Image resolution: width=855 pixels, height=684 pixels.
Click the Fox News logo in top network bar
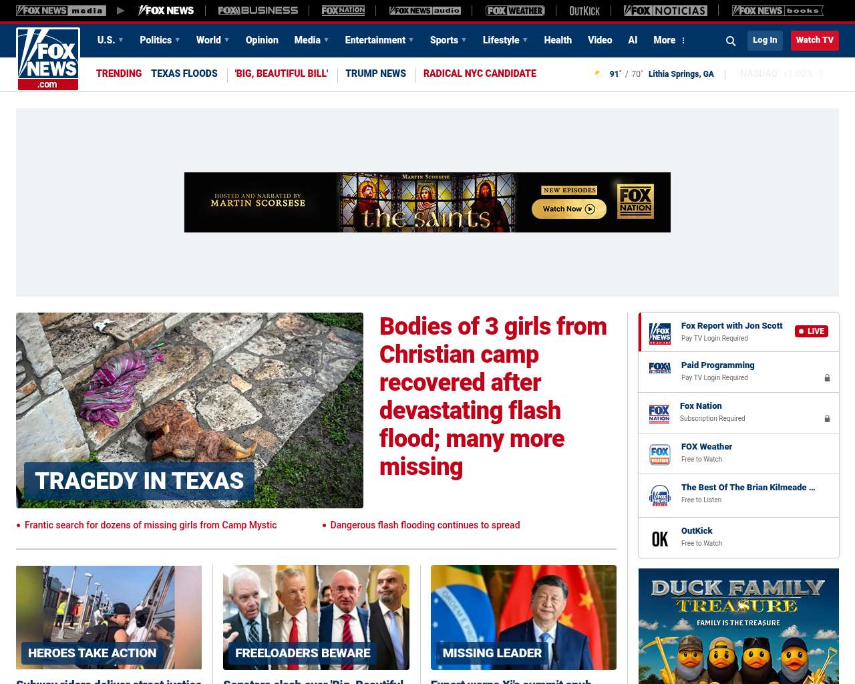[x=166, y=11]
